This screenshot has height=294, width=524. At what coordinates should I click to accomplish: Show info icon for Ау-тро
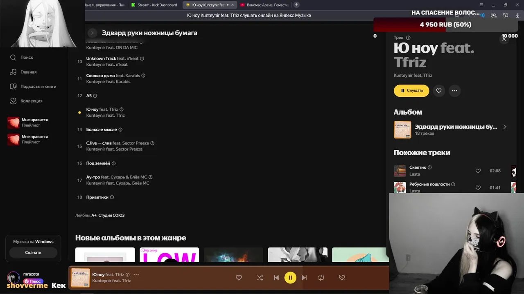(x=151, y=177)
